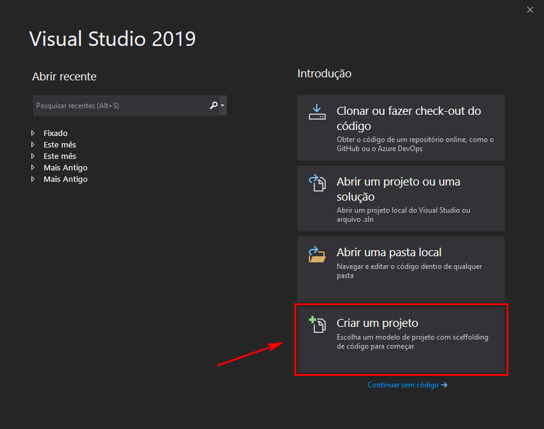Click the open project or solution icon

click(x=317, y=183)
